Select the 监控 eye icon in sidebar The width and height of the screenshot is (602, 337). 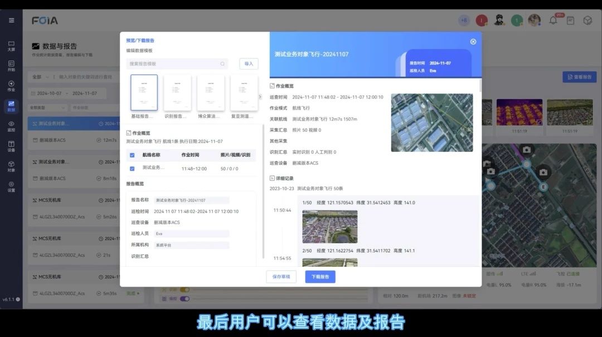11,126
